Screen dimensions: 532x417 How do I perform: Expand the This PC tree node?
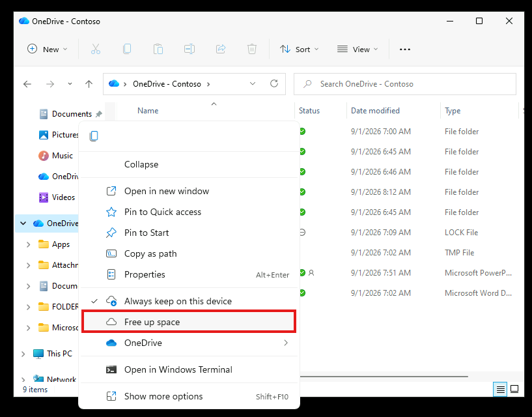tap(23, 354)
